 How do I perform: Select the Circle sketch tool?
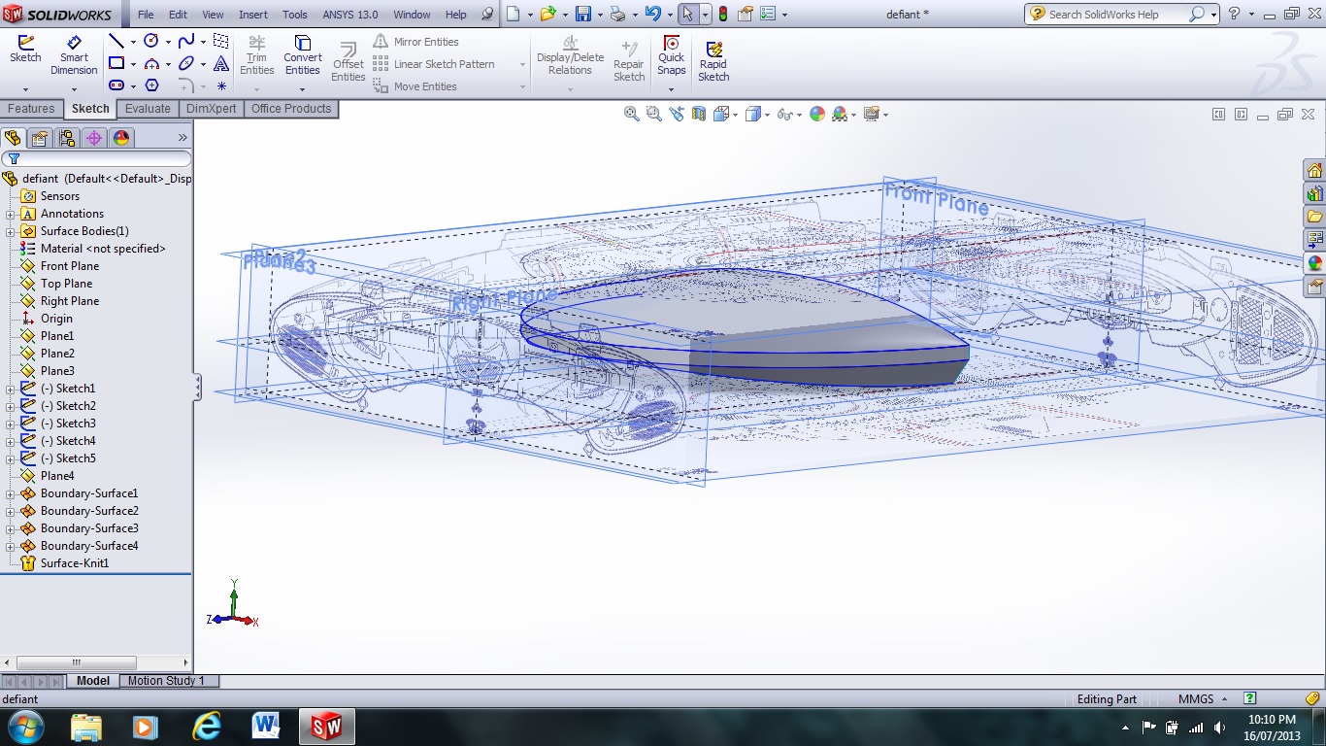151,41
